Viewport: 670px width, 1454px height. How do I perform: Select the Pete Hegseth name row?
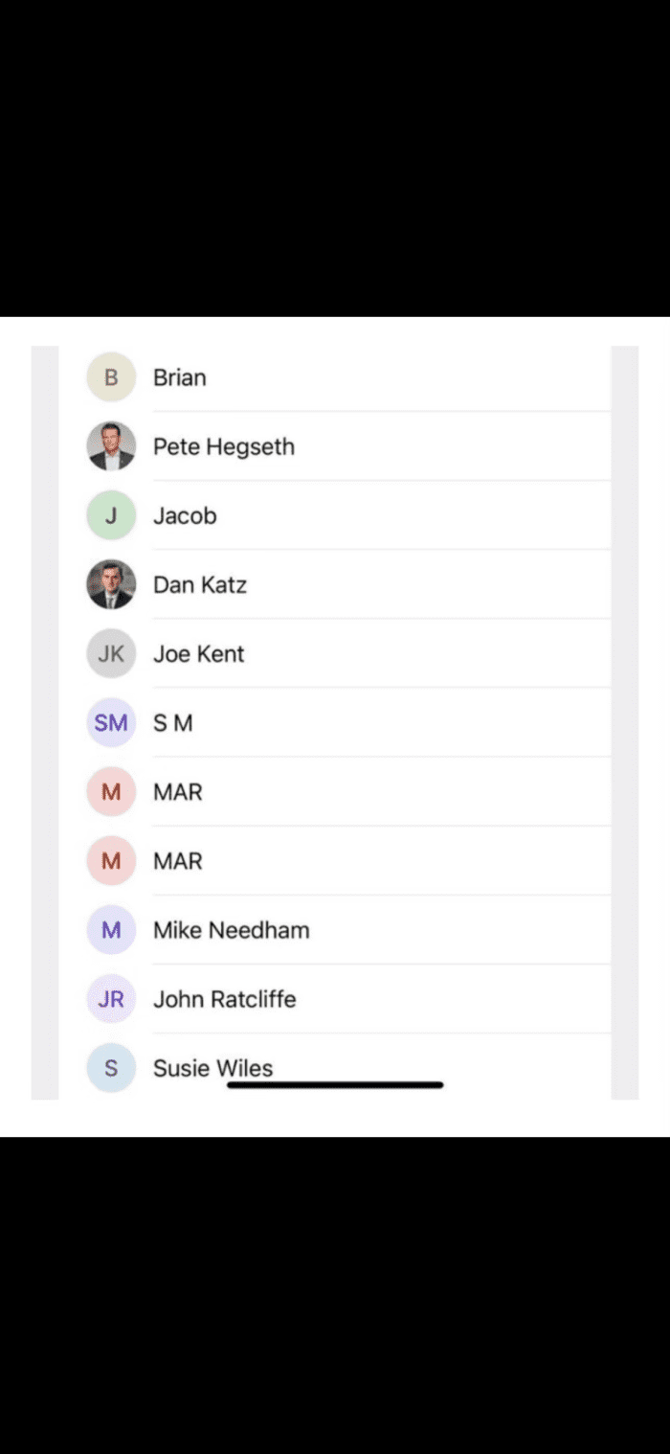(x=224, y=446)
